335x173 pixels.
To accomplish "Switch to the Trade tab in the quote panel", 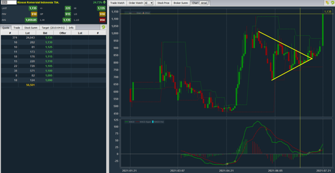I will (x=17, y=28).
